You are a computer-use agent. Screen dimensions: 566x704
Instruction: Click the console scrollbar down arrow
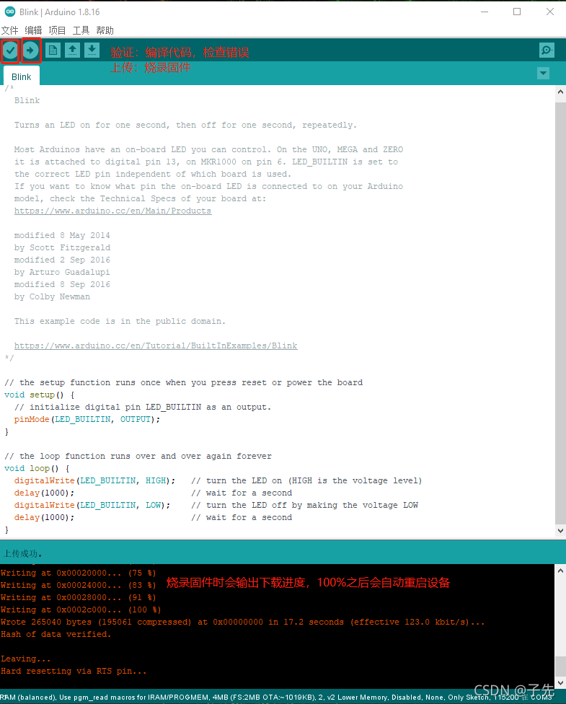click(x=560, y=683)
